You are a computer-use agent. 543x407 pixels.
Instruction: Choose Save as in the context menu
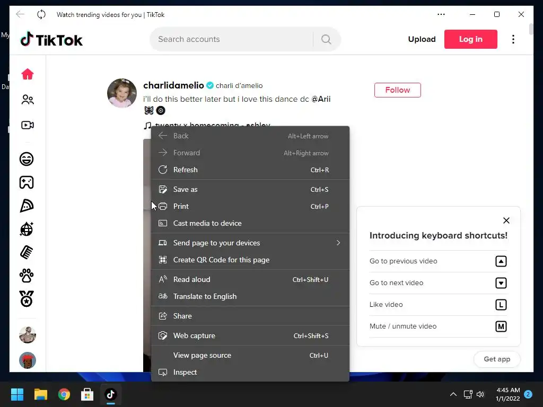pyautogui.click(x=250, y=189)
